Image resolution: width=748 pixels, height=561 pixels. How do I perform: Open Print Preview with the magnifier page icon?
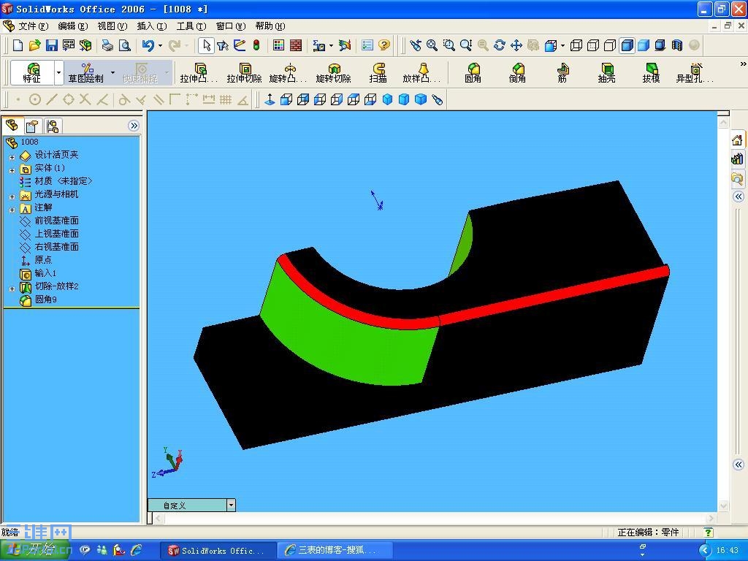(x=124, y=45)
